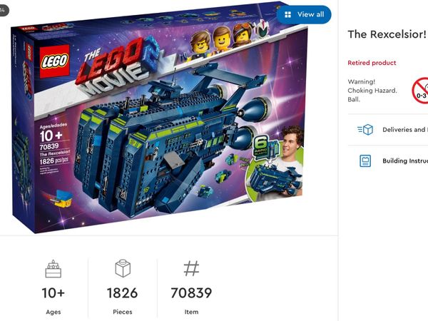Click the brick Pieces icon
The width and height of the screenshot is (428, 321).
point(123,268)
